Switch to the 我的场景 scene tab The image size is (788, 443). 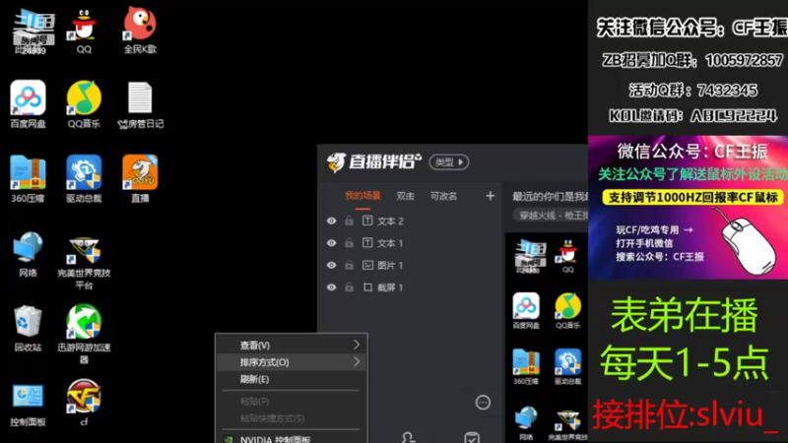tap(362, 196)
